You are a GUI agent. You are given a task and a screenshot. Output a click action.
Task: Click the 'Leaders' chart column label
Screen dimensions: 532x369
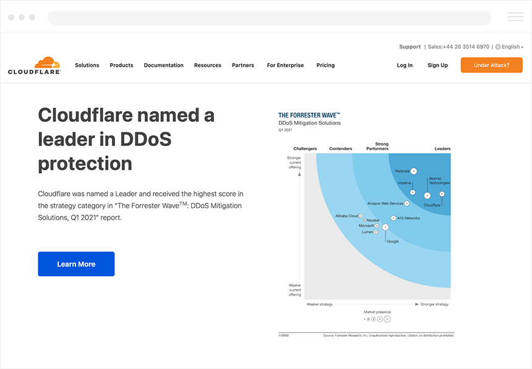tap(442, 148)
